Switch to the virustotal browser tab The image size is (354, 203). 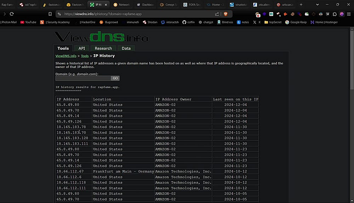coord(238,5)
